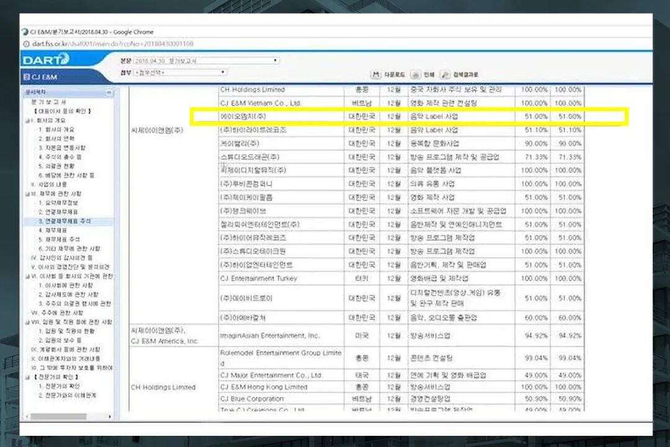Open VII. 주주에 관한 사항
Image resolution: width=670 pixels, height=447 pixels.
[x=56, y=313]
